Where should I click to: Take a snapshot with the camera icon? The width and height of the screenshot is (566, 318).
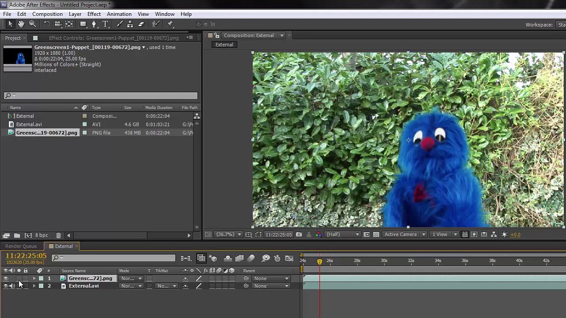[299, 235]
